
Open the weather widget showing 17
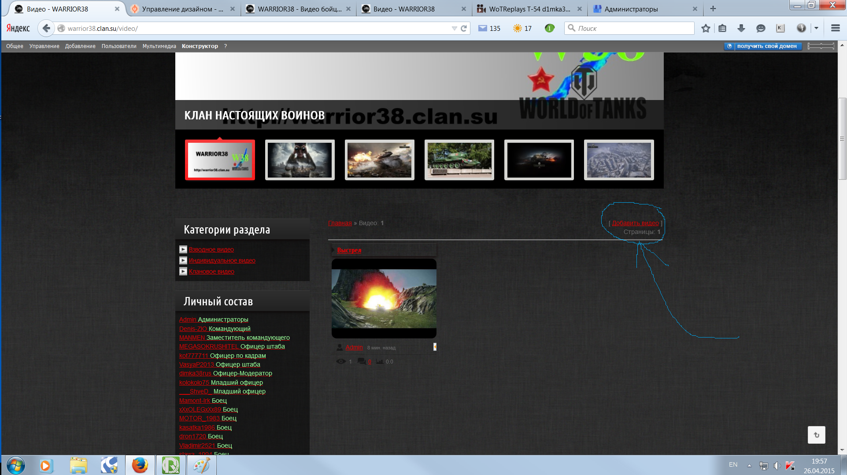[522, 28]
